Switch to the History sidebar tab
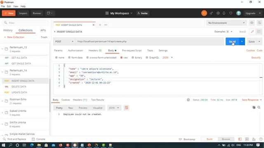Image resolution: width=264 pixels, height=148 pixels. pyautogui.click(x=8, y=30)
